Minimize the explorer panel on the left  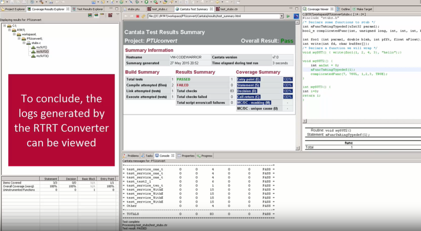111,9
